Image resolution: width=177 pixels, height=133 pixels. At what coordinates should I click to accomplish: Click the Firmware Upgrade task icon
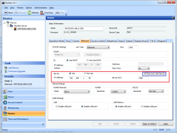coord(6,71)
